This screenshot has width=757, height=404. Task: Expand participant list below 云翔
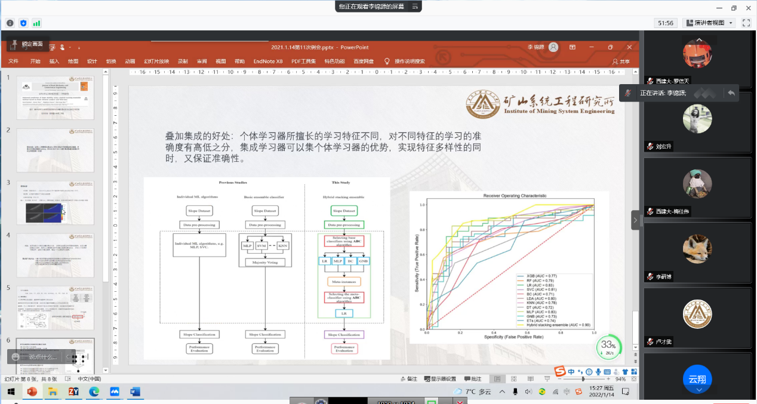(697, 390)
